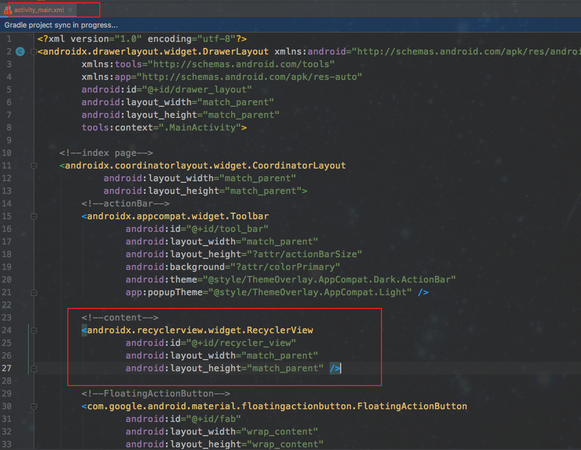The height and width of the screenshot is (450, 581).
Task: Open the related class gutter icon on line 2
Action: click(x=20, y=51)
